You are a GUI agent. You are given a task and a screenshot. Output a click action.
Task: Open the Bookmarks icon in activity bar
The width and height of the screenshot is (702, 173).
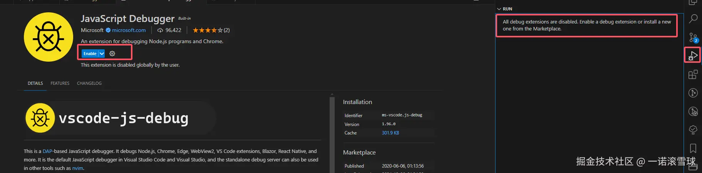(x=693, y=148)
